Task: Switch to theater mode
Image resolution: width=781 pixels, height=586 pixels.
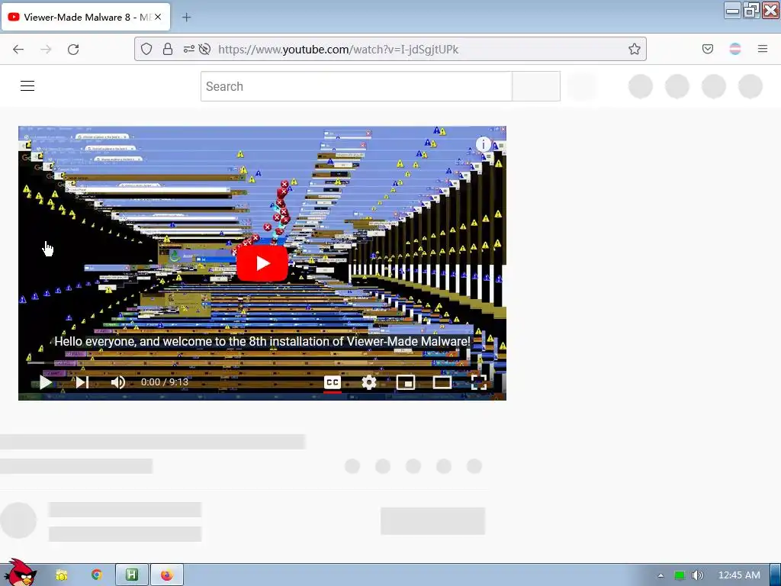Action: tap(442, 382)
